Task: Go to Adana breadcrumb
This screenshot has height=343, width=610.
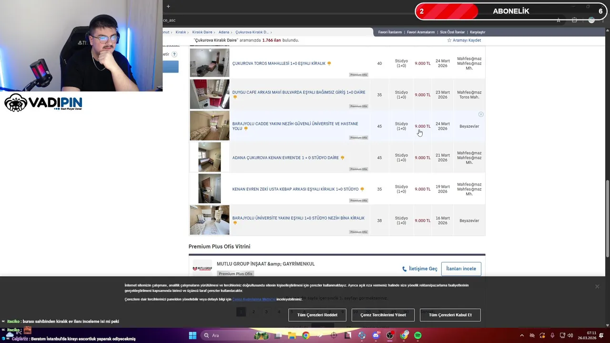Action: click(x=224, y=32)
